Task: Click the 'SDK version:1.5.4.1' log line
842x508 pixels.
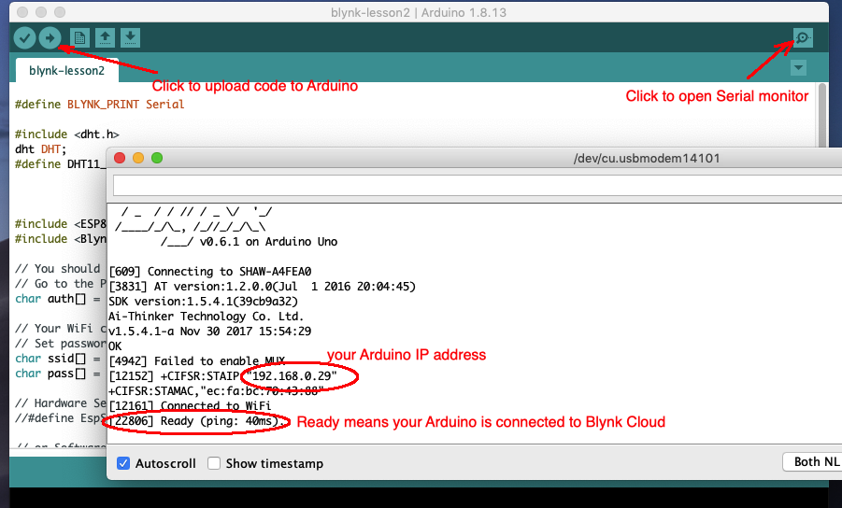Action: tap(203, 302)
